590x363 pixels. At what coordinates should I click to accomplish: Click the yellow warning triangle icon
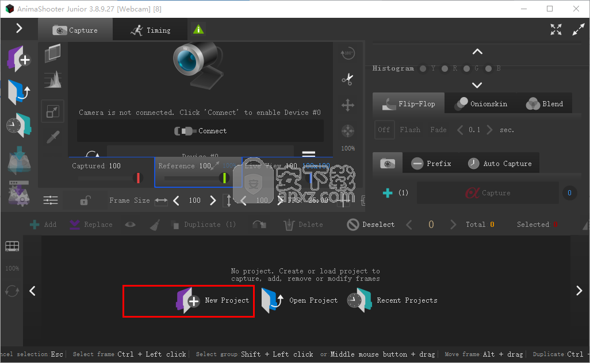pos(198,29)
